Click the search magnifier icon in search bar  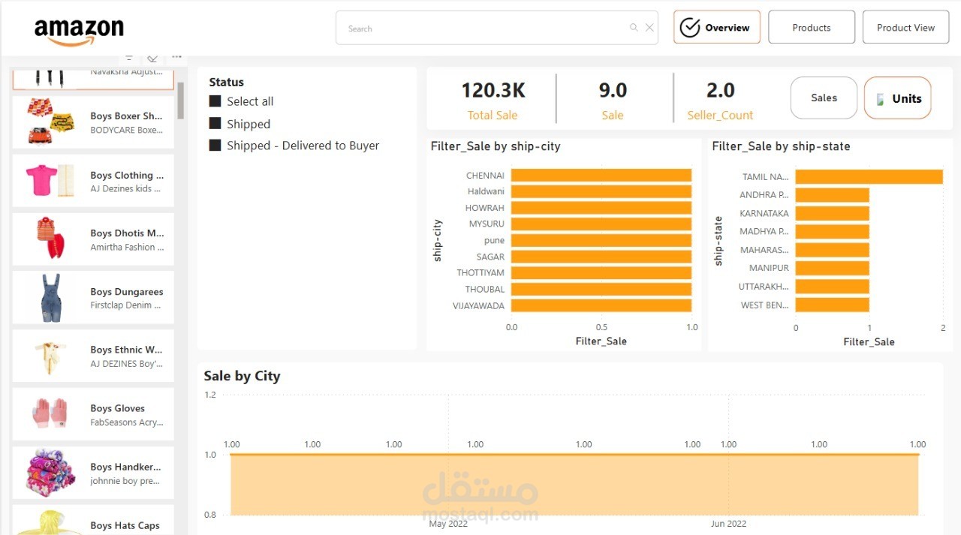[x=634, y=27]
